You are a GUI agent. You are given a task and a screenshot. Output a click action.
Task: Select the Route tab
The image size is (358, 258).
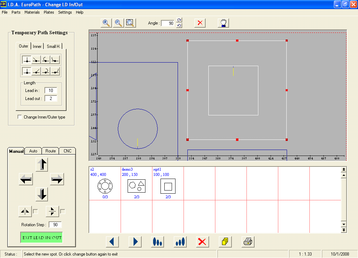[50, 151]
